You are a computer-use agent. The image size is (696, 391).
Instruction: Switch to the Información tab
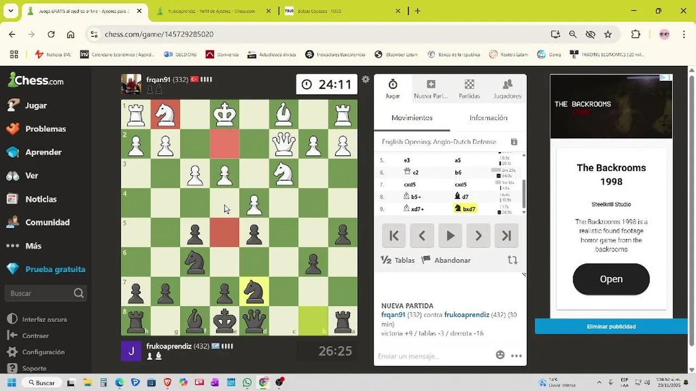point(488,118)
